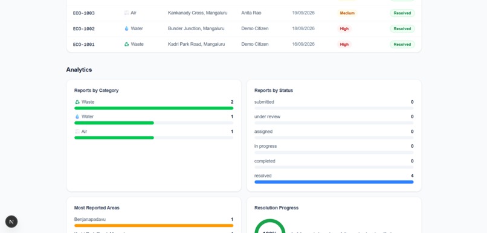487x233 pixels.
Task: Click the Resolution Progress circular gauge
Action: (270, 226)
